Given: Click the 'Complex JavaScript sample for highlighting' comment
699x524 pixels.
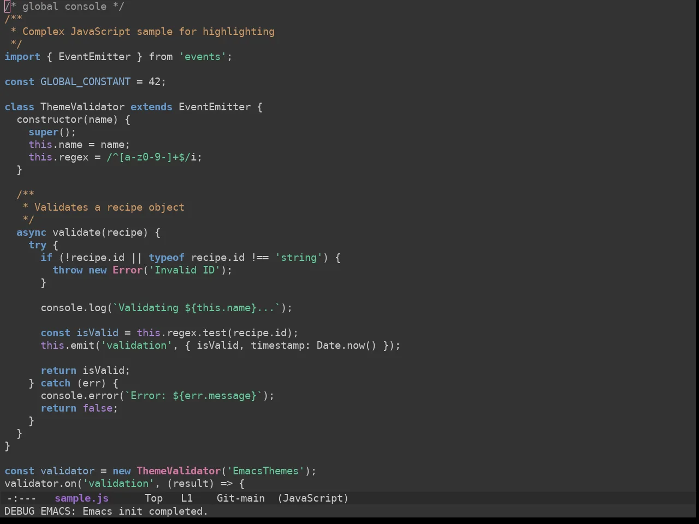Looking at the screenshot, I should pos(148,32).
